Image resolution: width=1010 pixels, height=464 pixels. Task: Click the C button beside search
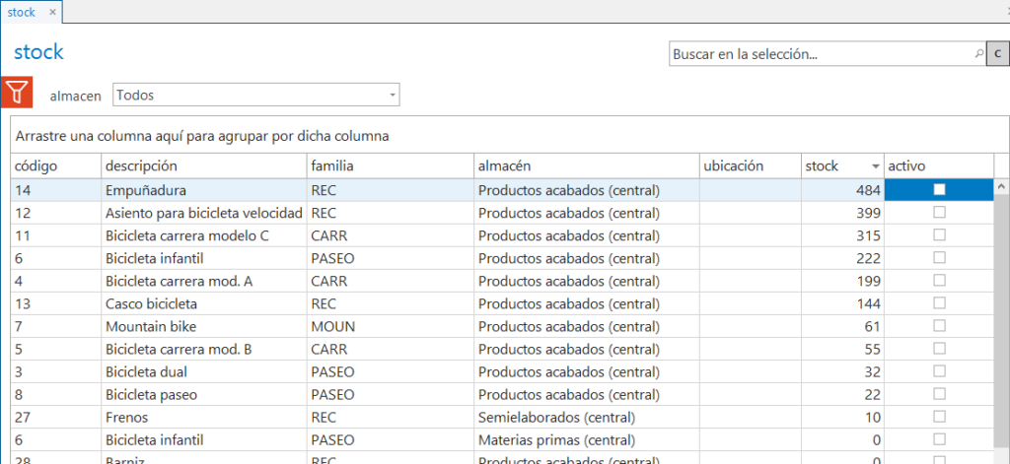[x=998, y=54]
